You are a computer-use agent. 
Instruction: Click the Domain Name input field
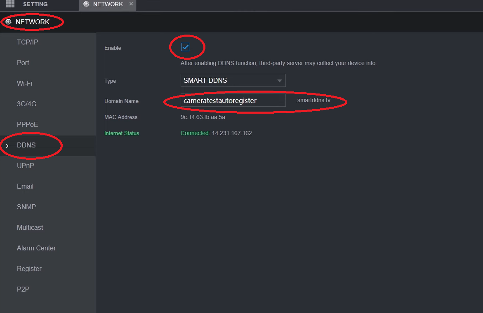(233, 100)
